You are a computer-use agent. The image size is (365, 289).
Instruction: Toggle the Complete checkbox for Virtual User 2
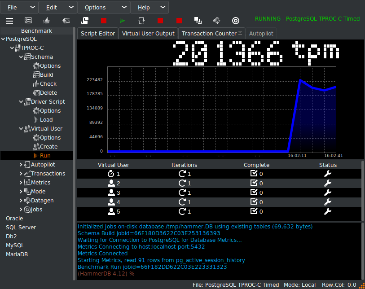254,183
